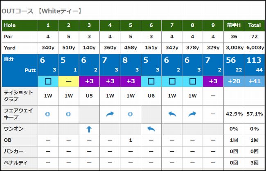This screenshot has height=171, width=266.
Task: Click the purple +3 cell under hole 9
Action: (x=213, y=81)
